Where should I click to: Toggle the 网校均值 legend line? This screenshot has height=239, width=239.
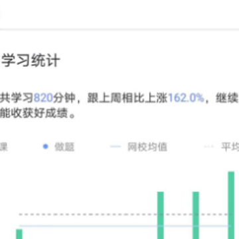[x=139, y=147]
